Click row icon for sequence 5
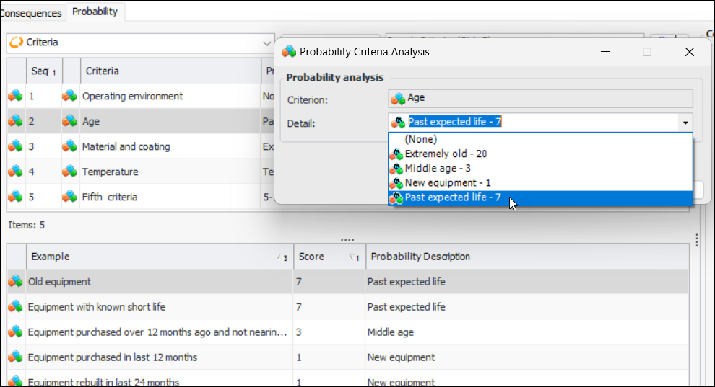The width and height of the screenshot is (715, 387). 15,197
